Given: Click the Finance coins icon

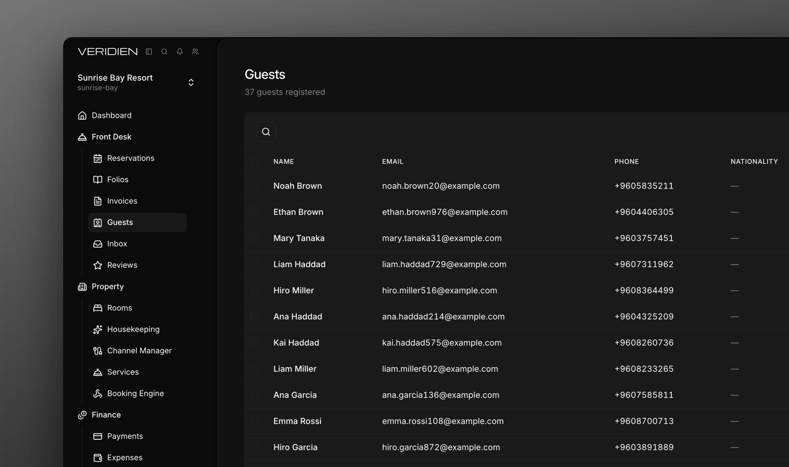Looking at the screenshot, I should coord(82,415).
